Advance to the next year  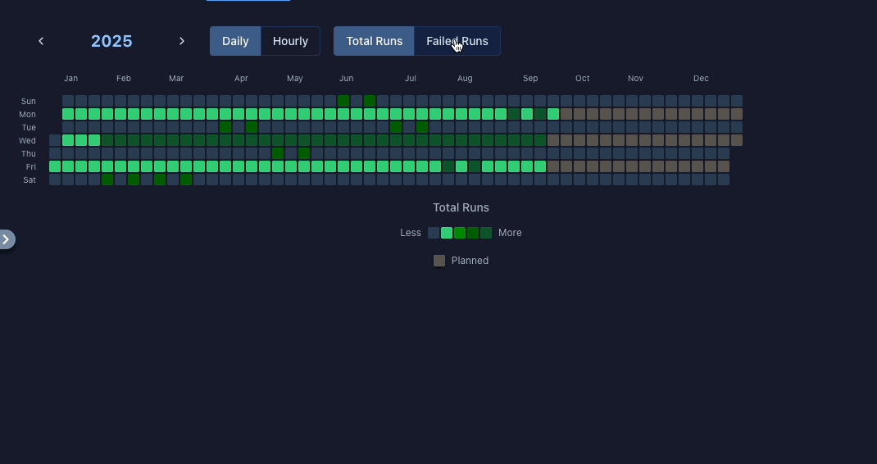182,41
